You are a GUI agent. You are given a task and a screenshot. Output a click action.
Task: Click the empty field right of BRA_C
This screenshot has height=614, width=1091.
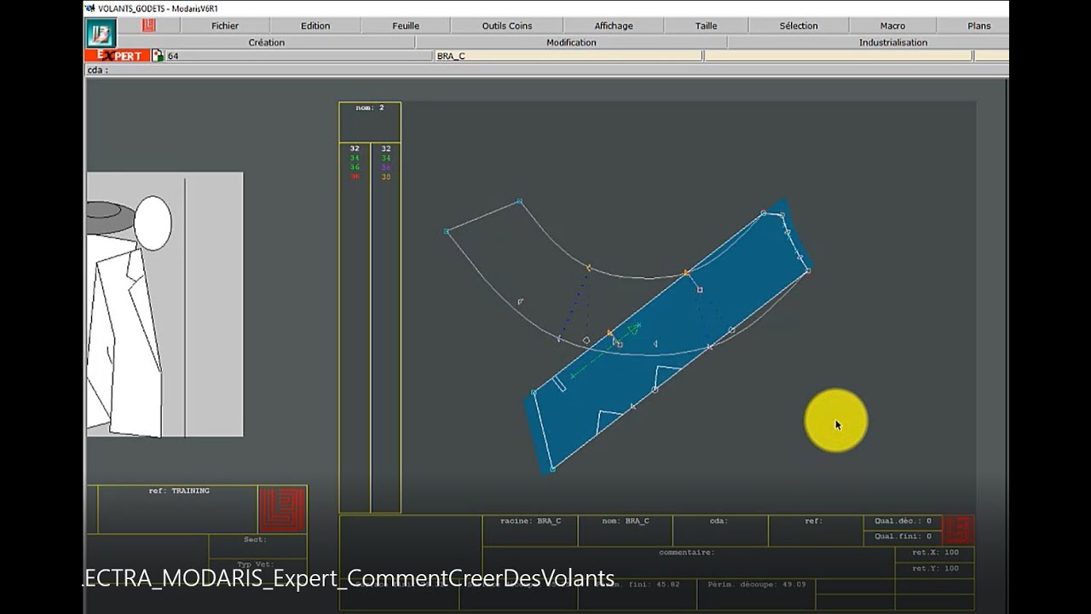(x=838, y=55)
